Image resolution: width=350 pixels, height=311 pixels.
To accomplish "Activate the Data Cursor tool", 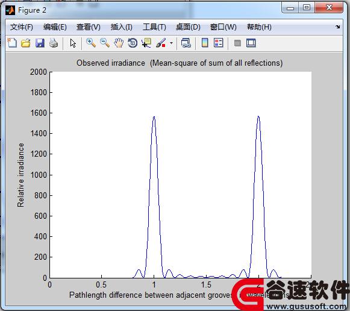I will coord(146,43).
